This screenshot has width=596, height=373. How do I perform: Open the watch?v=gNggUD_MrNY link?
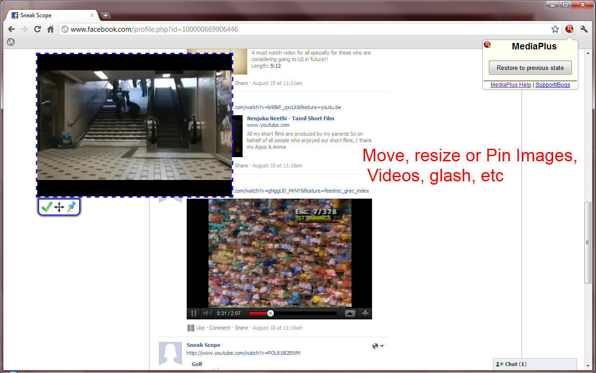click(300, 191)
